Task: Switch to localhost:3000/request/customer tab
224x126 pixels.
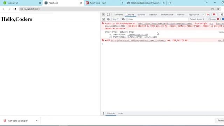Action: pyautogui.click(x=146, y=3)
